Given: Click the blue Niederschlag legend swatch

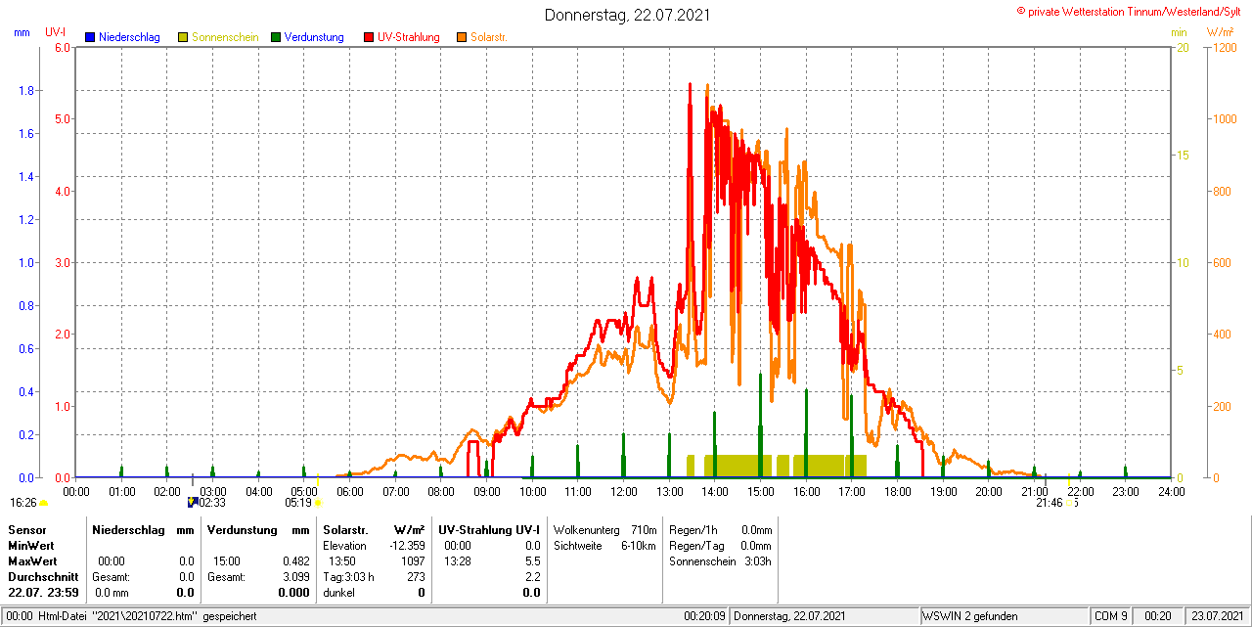Looking at the screenshot, I should pyautogui.click(x=90, y=37).
